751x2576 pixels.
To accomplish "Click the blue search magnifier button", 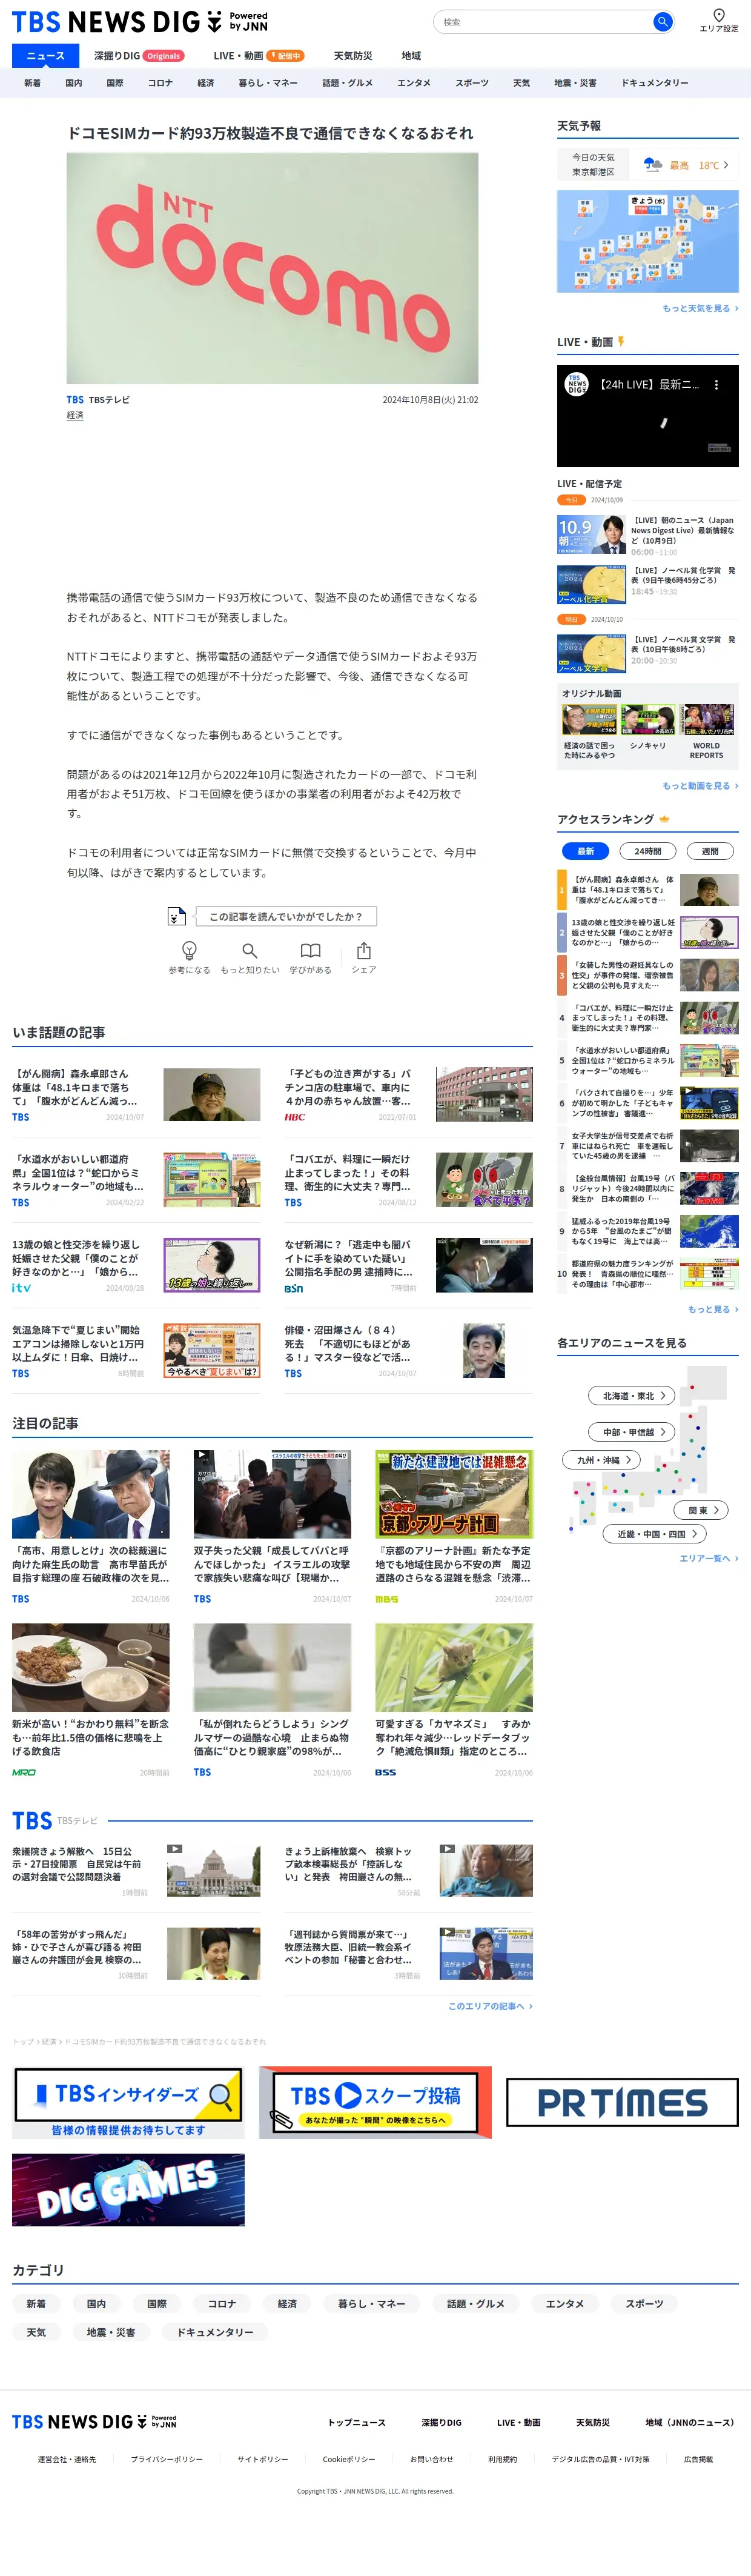I will [662, 22].
